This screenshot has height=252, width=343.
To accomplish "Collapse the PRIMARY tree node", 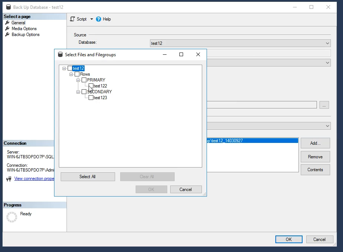I will click(78, 80).
